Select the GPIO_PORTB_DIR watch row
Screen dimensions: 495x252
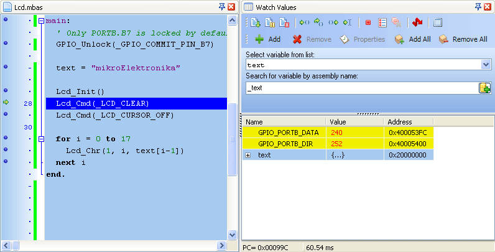click(338, 144)
